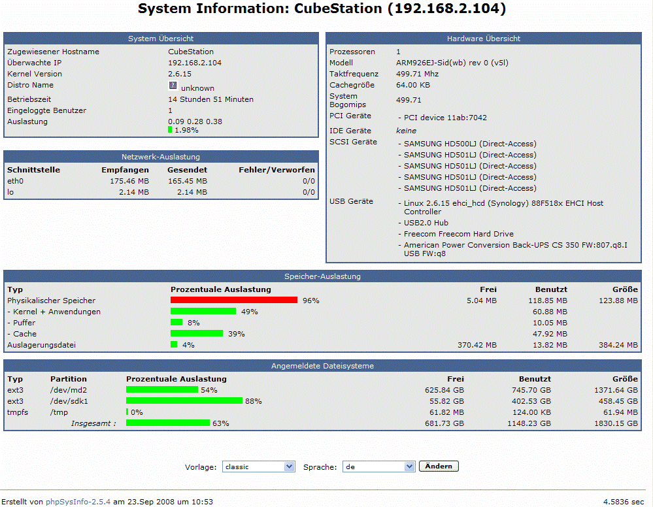653x507 pixels.
Task: Select the eth0 network interface label
Action: click(x=15, y=181)
